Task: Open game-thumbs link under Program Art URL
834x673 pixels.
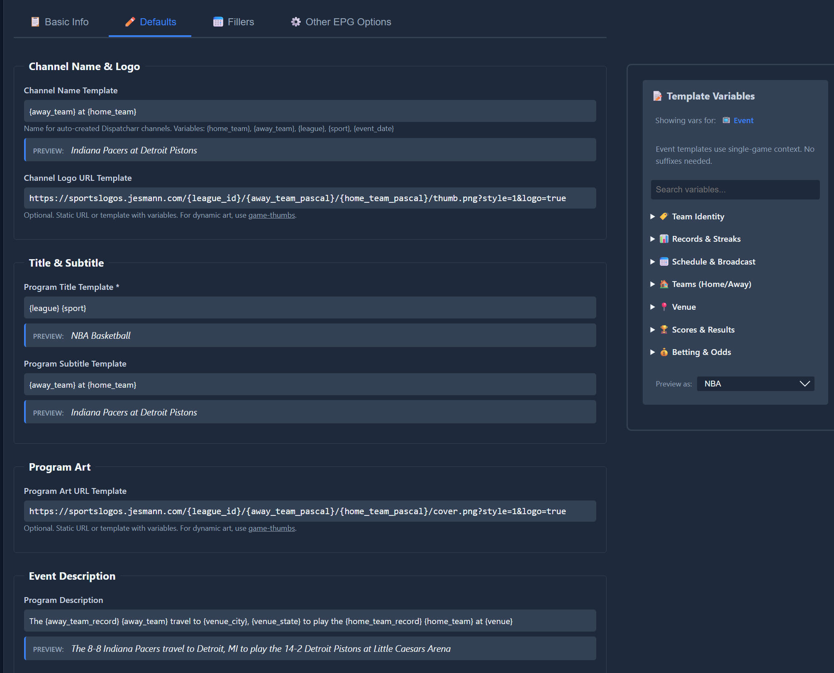Action: click(x=271, y=528)
